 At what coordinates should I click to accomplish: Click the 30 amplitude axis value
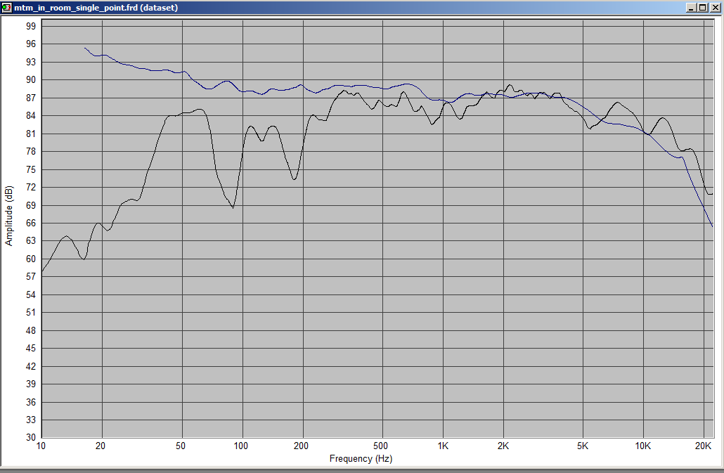31,437
